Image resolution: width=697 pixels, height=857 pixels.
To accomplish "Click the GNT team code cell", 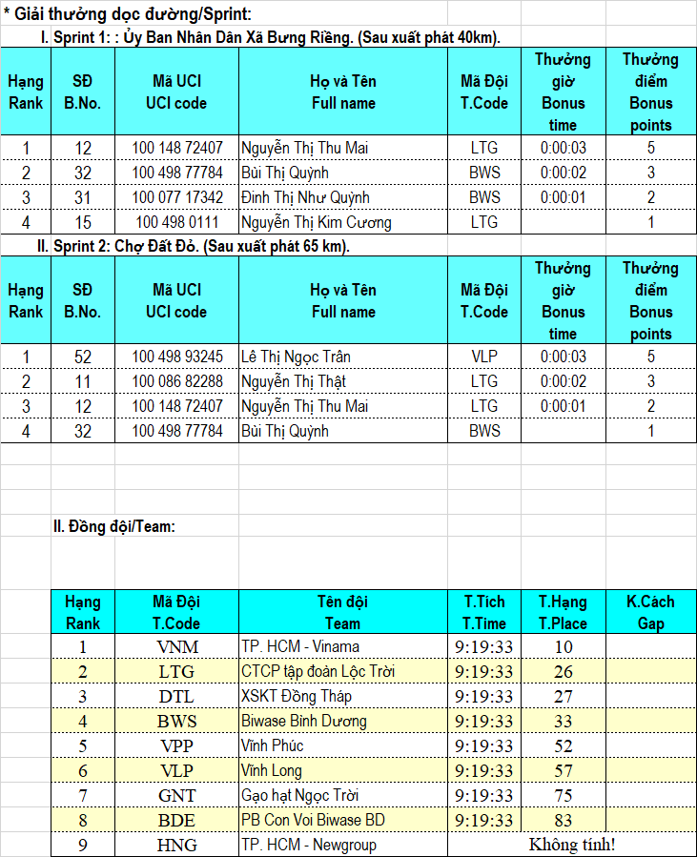I will pyautogui.click(x=176, y=795).
